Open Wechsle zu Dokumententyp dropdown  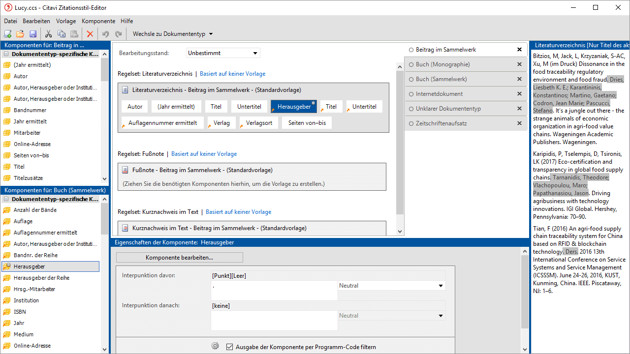tap(172, 34)
